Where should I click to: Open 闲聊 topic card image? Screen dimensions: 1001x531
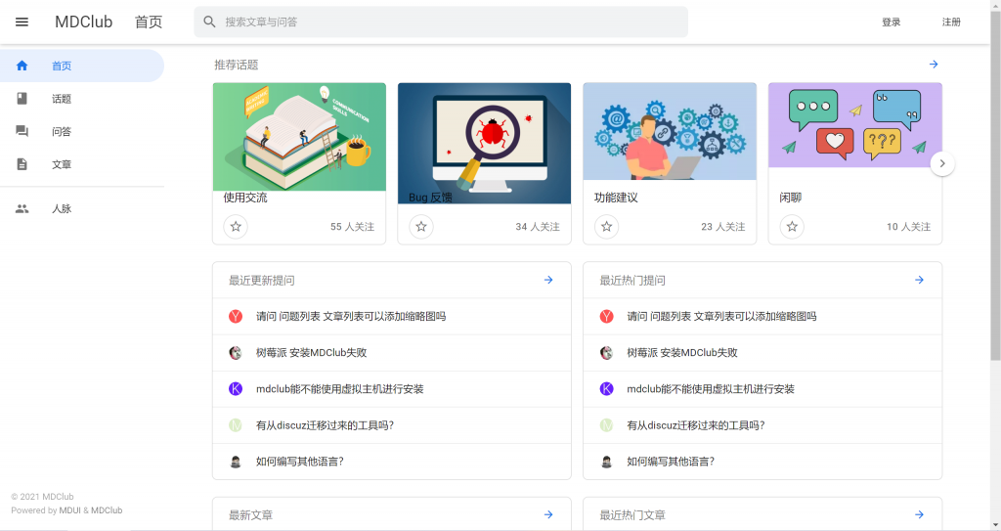click(x=854, y=125)
